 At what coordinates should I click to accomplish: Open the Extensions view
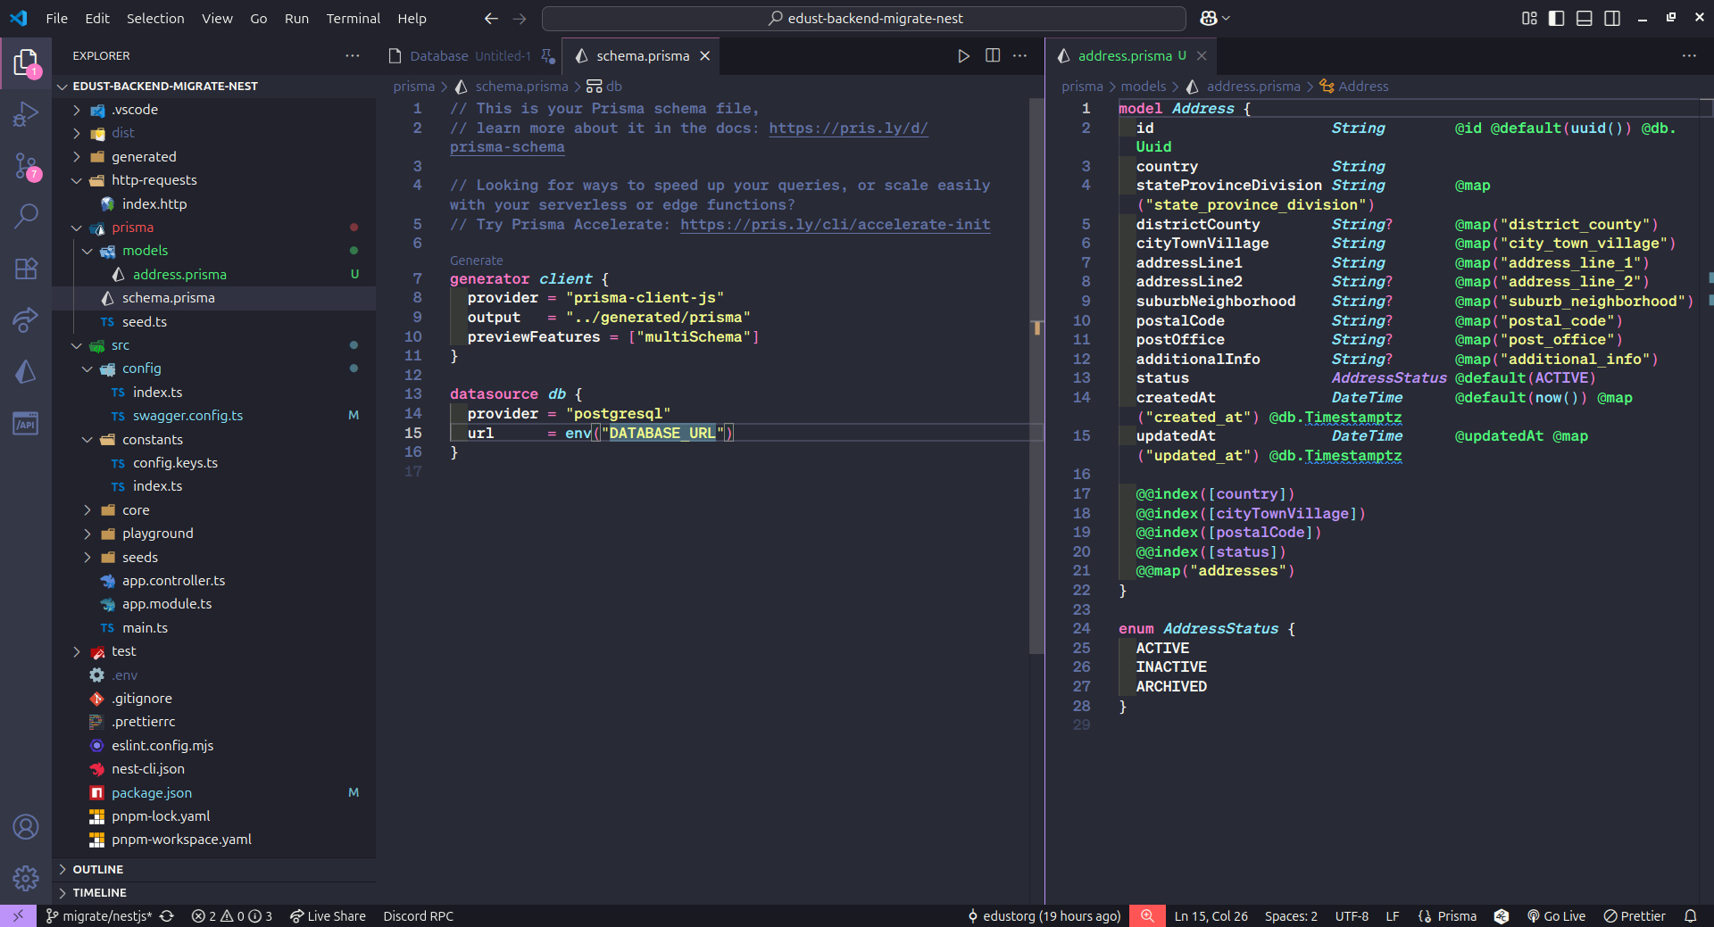[26, 268]
